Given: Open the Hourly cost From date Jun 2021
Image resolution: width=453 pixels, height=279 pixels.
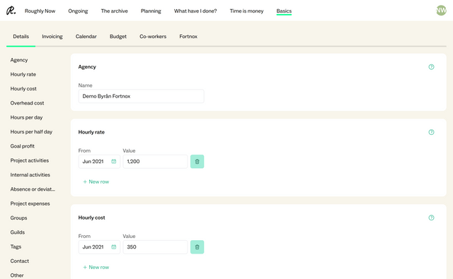Looking at the screenshot, I should tap(99, 247).
